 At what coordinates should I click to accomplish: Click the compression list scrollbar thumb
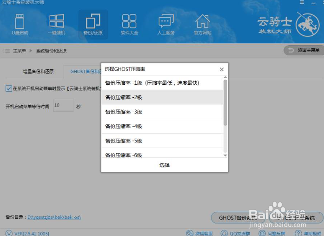coord(225,102)
